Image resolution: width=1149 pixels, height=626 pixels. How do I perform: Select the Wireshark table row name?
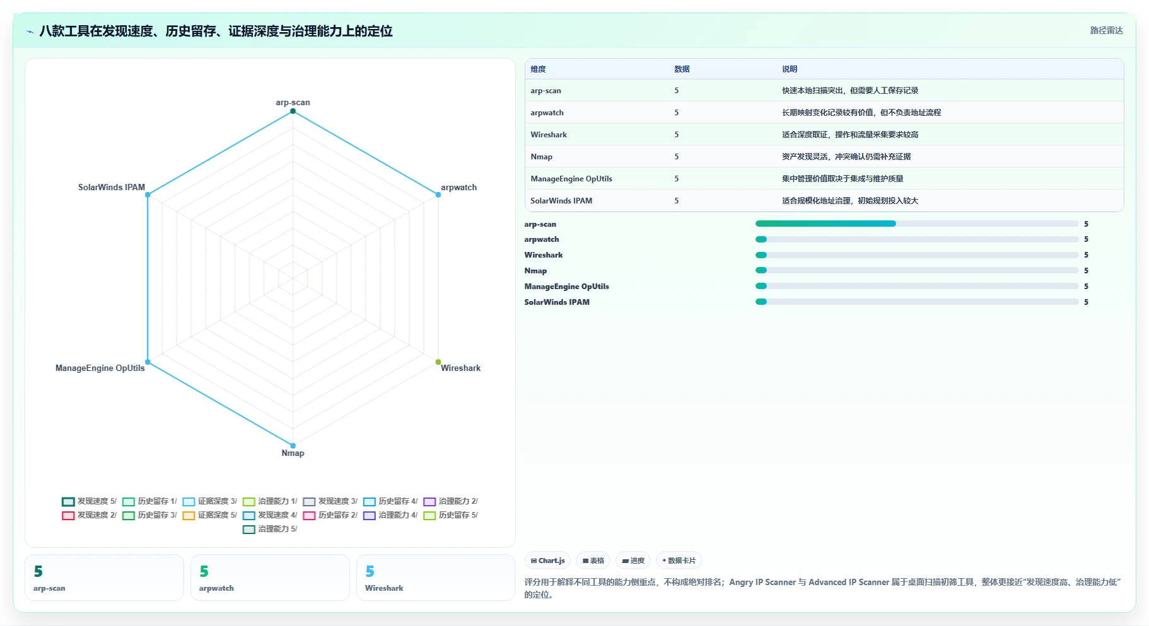(549, 135)
